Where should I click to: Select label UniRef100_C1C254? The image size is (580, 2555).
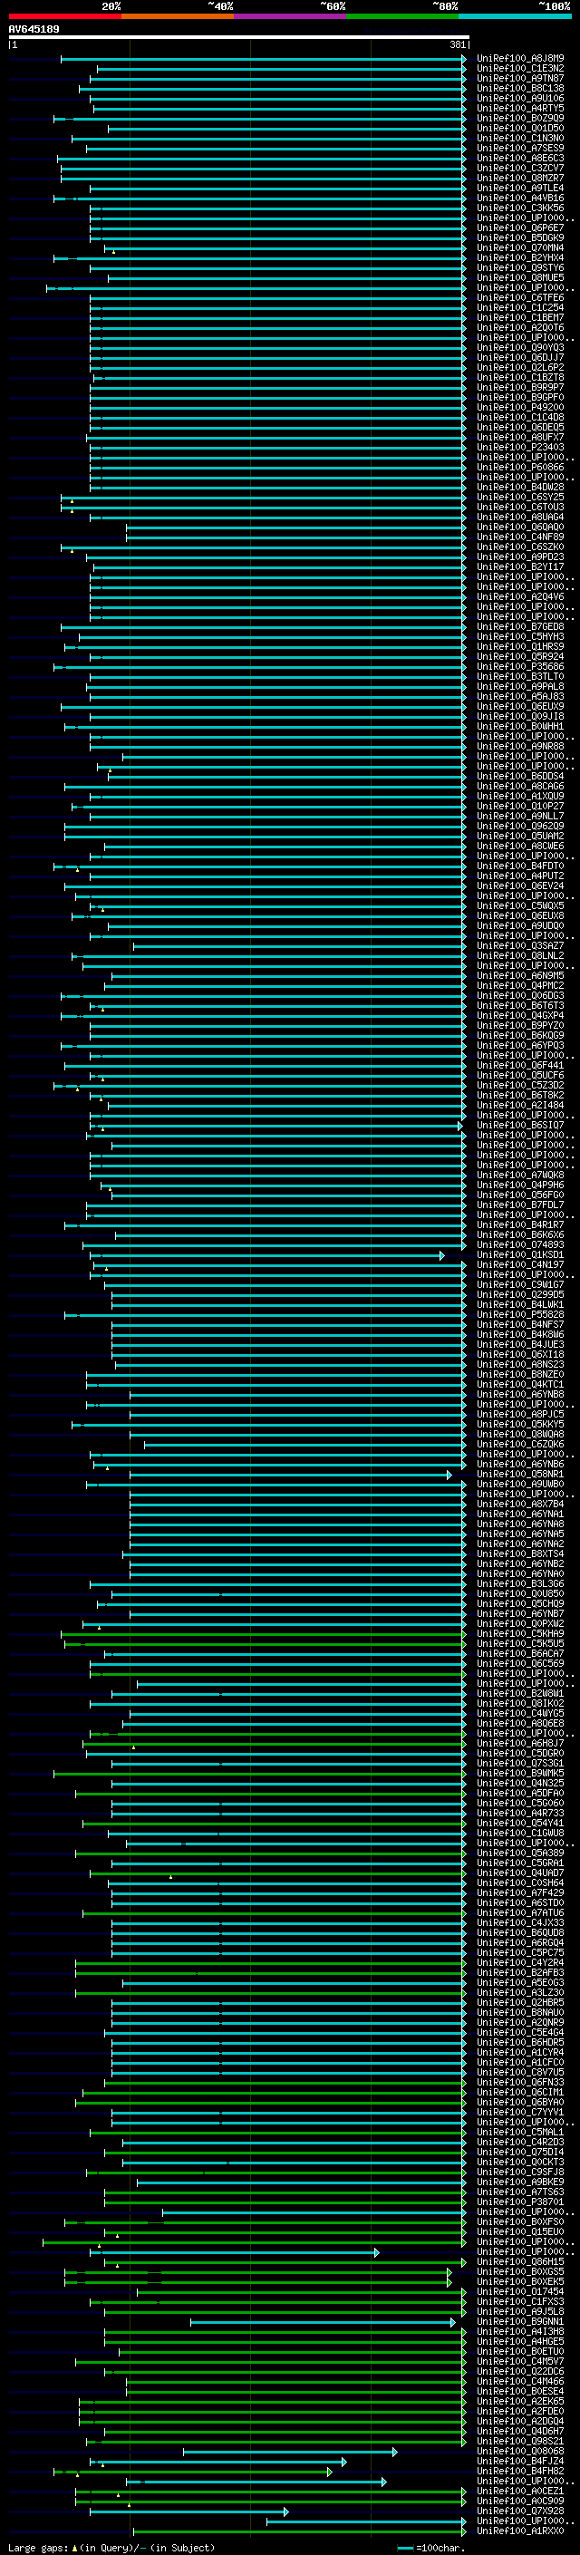519,307
